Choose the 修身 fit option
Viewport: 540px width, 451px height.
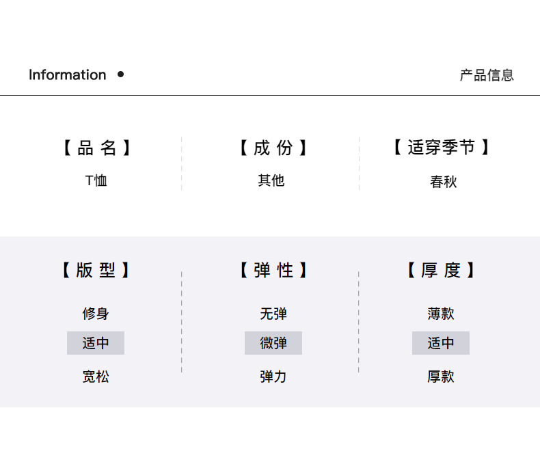96,314
